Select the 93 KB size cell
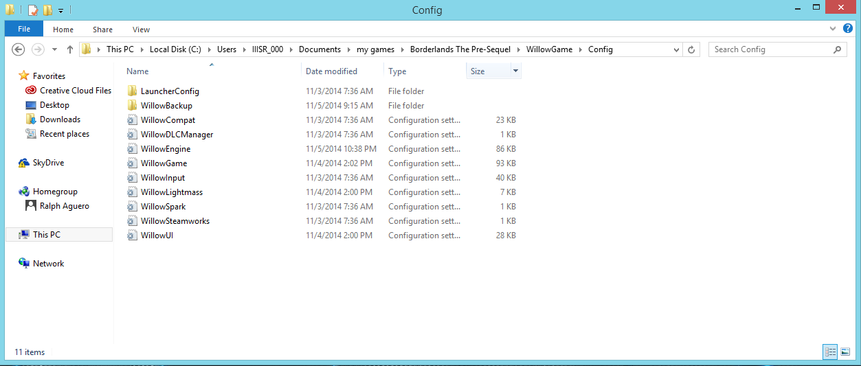The image size is (861, 366). click(x=506, y=163)
